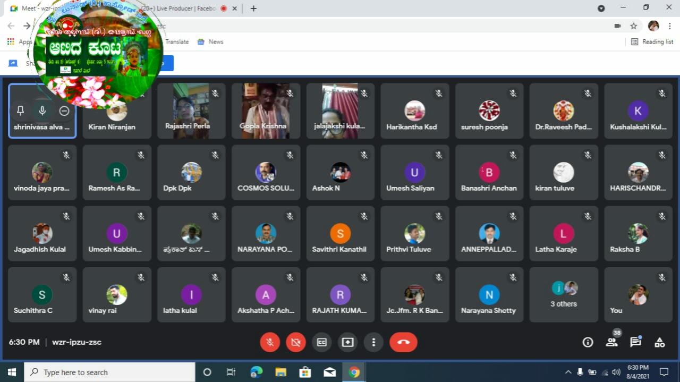Image resolution: width=680 pixels, height=382 pixels.
Task: Open the Chrome three-dot menu
Action: click(669, 26)
